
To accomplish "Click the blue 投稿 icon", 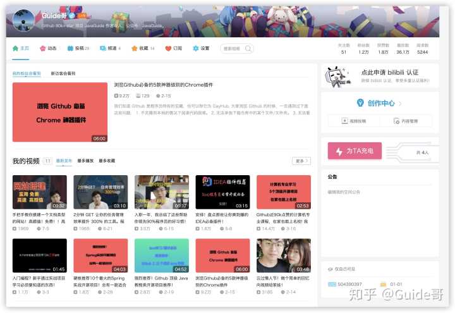I will (x=70, y=48).
